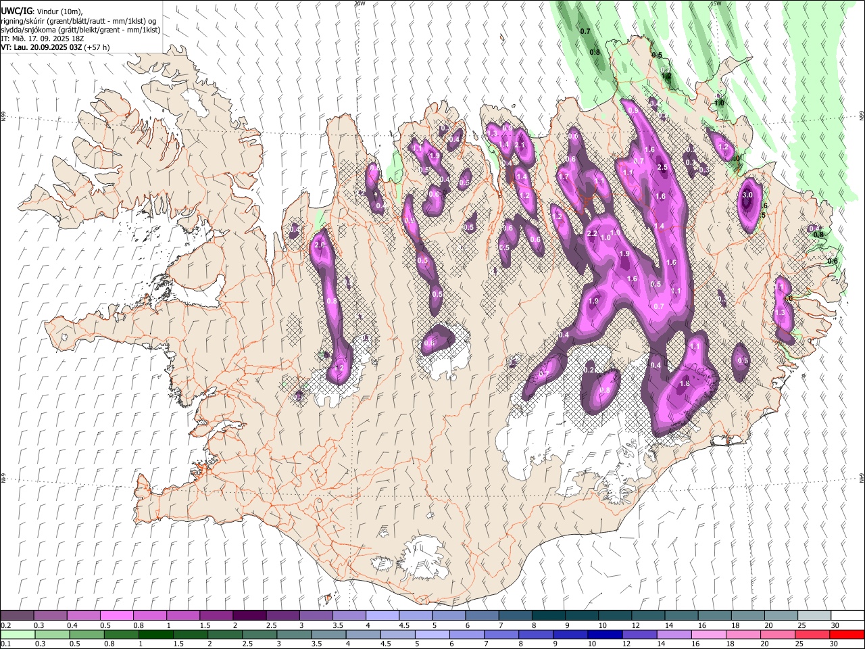The height and width of the screenshot is (649, 865).
Task: Click the 'slydda/snjókoma' legend description line
Action: pyautogui.click(x=80, y=30)
